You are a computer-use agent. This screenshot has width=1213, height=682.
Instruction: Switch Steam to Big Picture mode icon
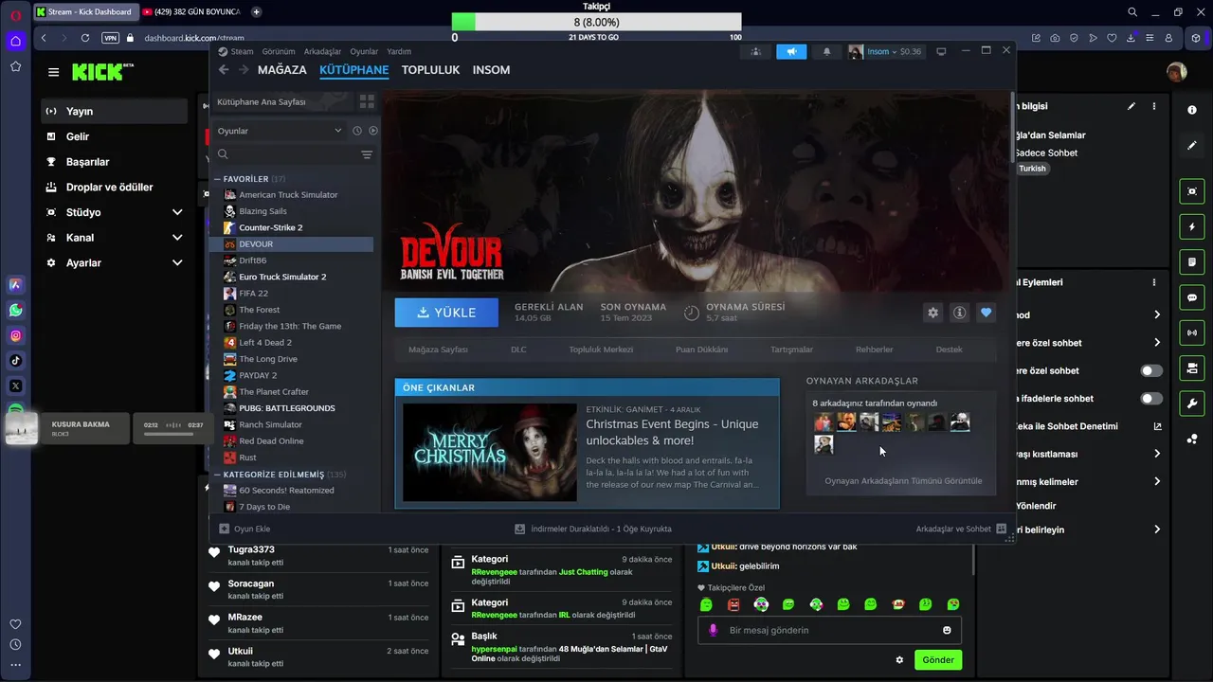point(941,51)
